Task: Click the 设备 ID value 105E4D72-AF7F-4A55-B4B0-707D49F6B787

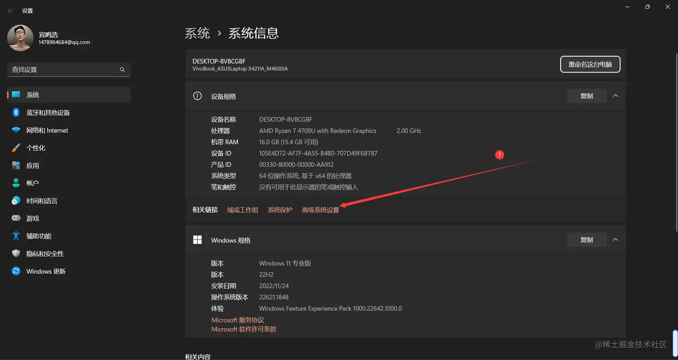Action: pos(318,153)
